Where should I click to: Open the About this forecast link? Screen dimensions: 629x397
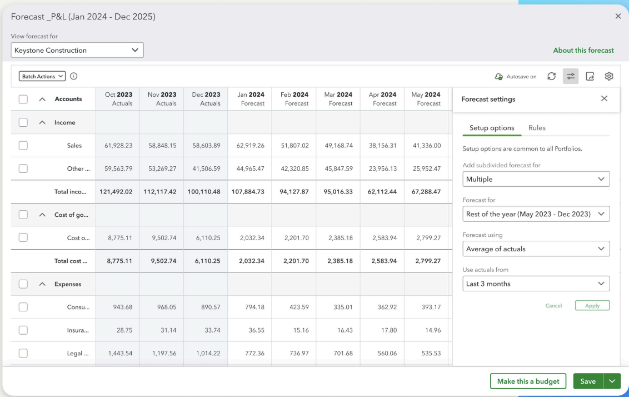point(583,51)
